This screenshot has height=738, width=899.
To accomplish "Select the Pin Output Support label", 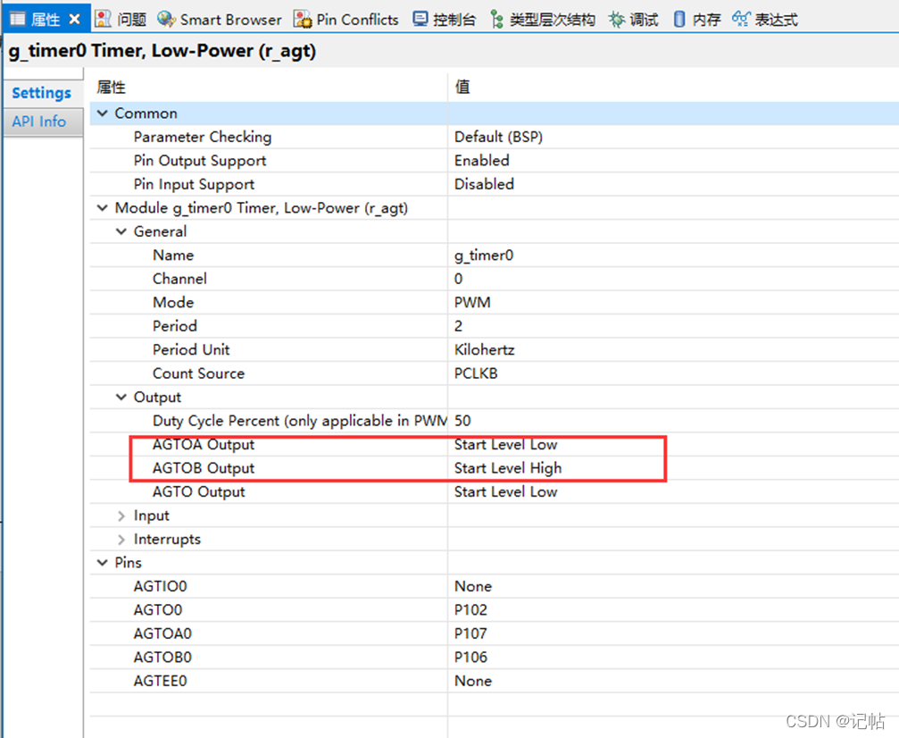I will (199, 161).
